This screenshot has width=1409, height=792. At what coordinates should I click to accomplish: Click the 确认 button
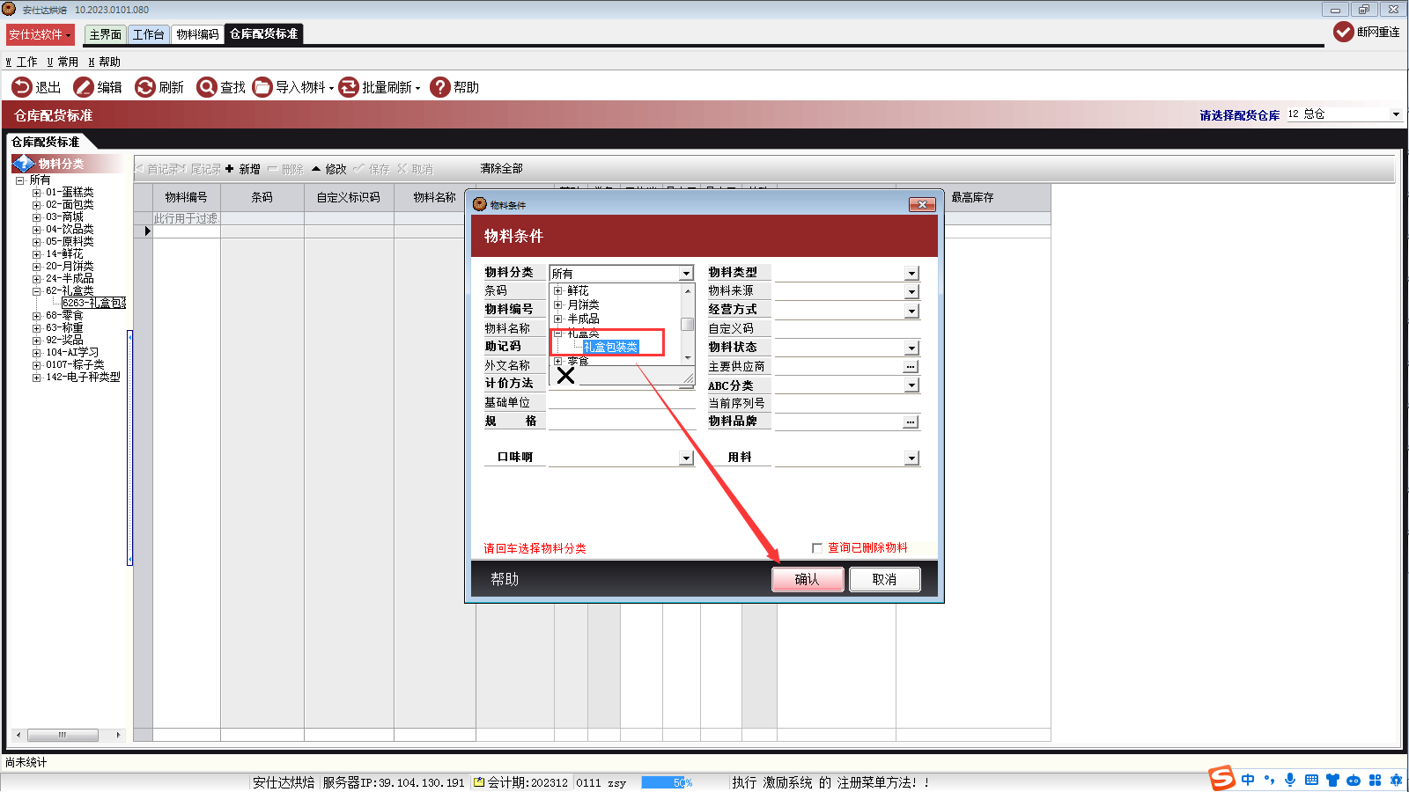click(x=808, y=579)
